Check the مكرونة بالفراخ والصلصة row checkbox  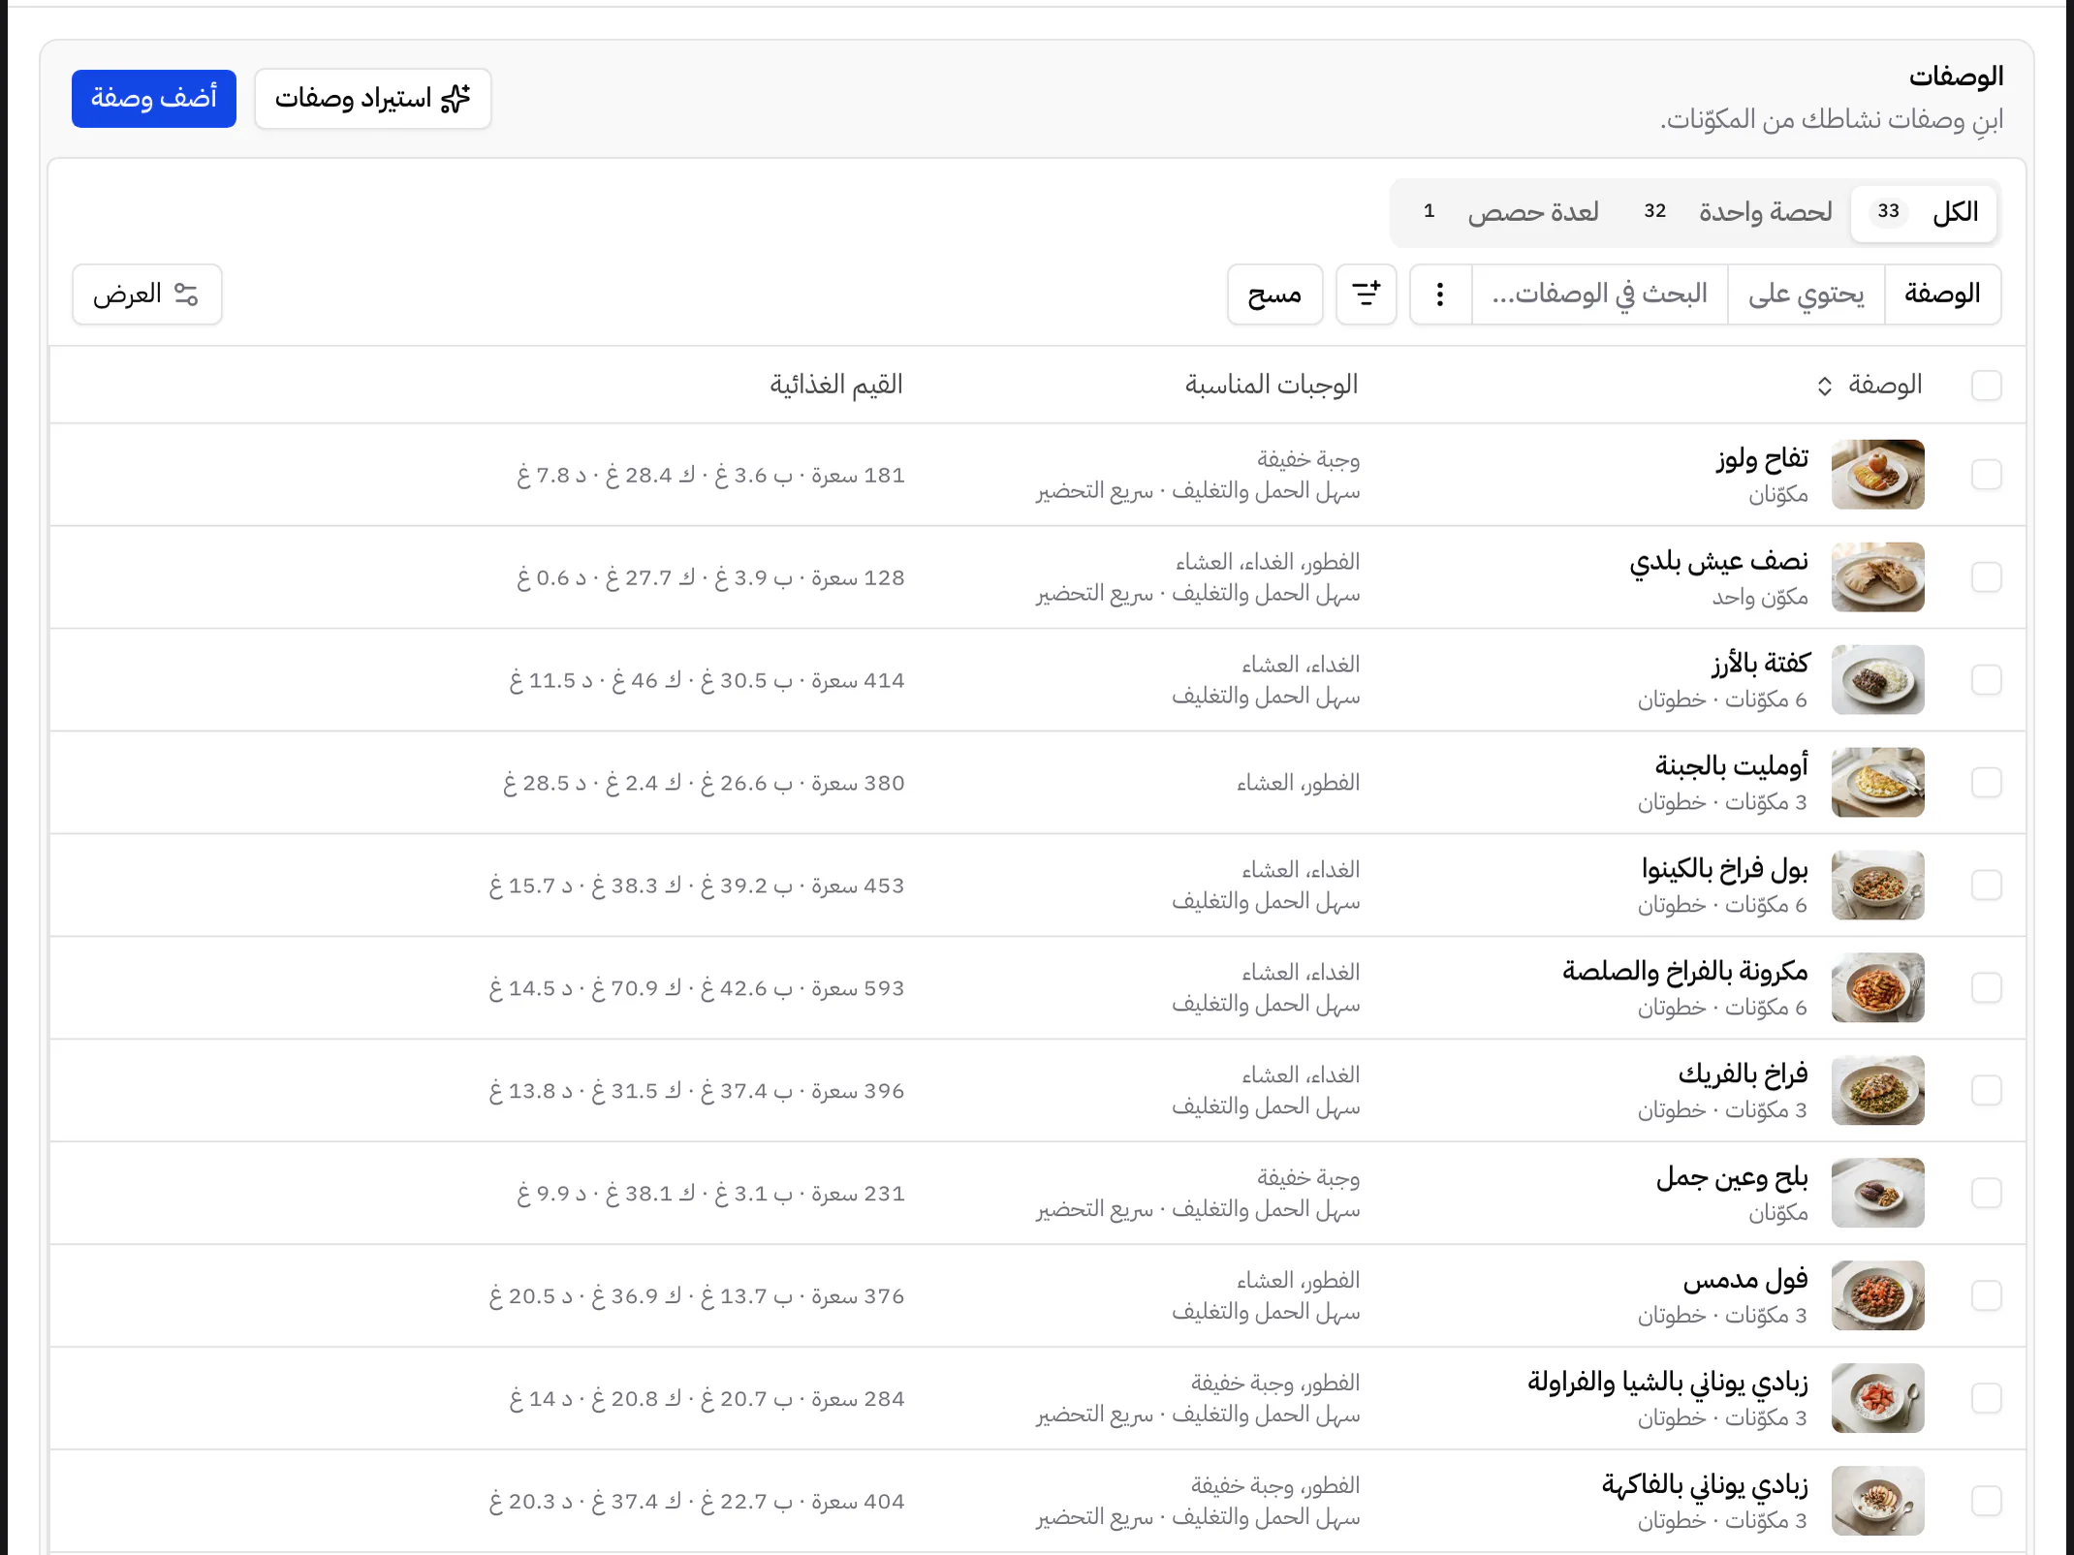(x=1987, y=988)
